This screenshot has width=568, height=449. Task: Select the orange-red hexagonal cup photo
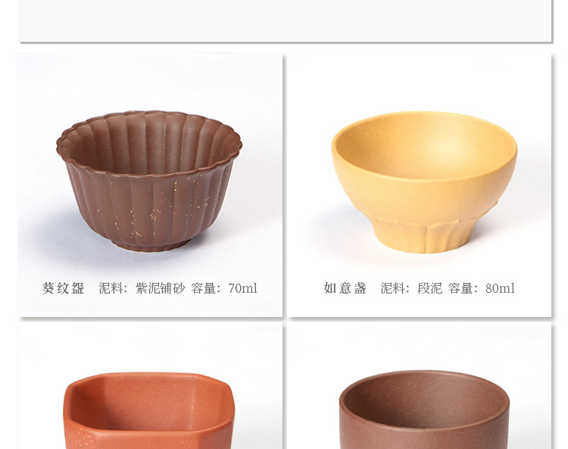coord(149,410)
